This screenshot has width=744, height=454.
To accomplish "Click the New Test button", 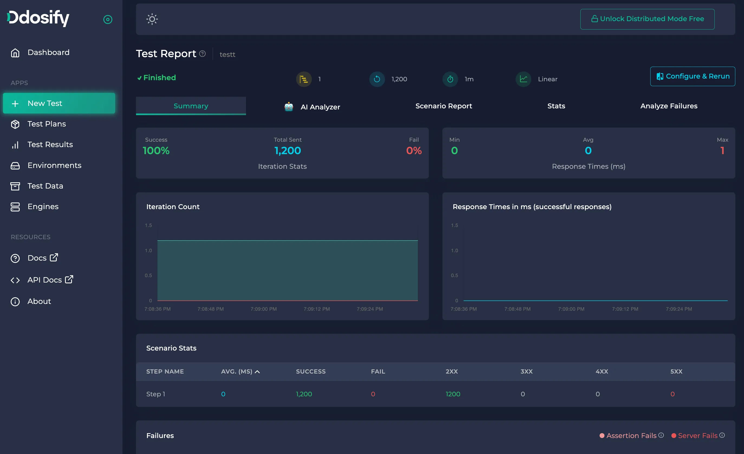I will point(59,103).
